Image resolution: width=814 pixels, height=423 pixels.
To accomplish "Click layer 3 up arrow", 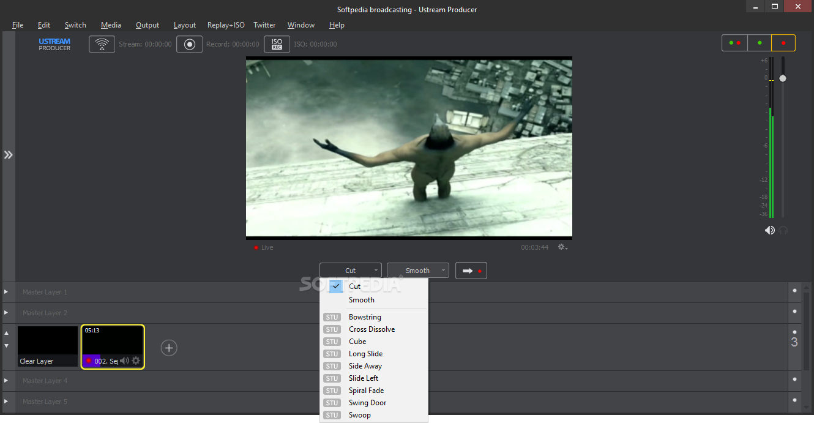I will tap(7, 334).
